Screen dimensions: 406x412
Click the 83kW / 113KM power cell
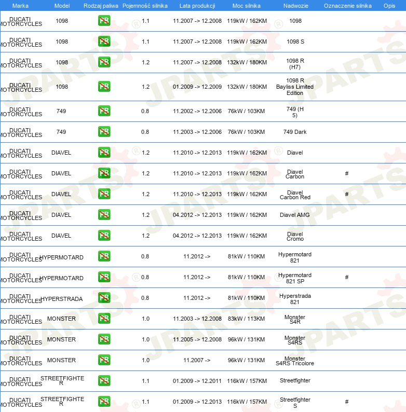[247, 319]
